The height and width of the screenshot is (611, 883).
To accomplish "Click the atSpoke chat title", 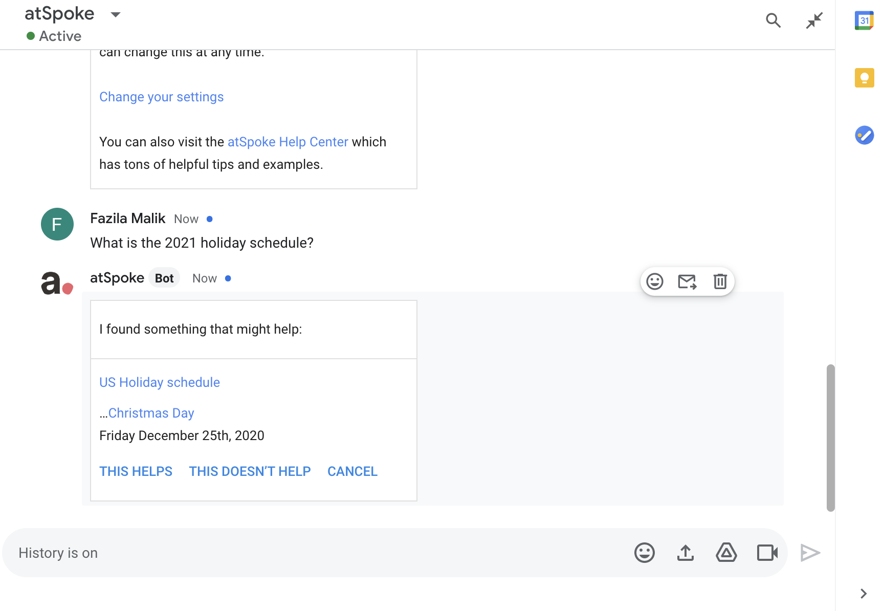I will pyautogui.click(x=59, y=13).
